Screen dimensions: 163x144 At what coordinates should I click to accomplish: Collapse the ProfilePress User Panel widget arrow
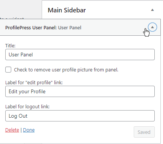[x=152, y=27]
